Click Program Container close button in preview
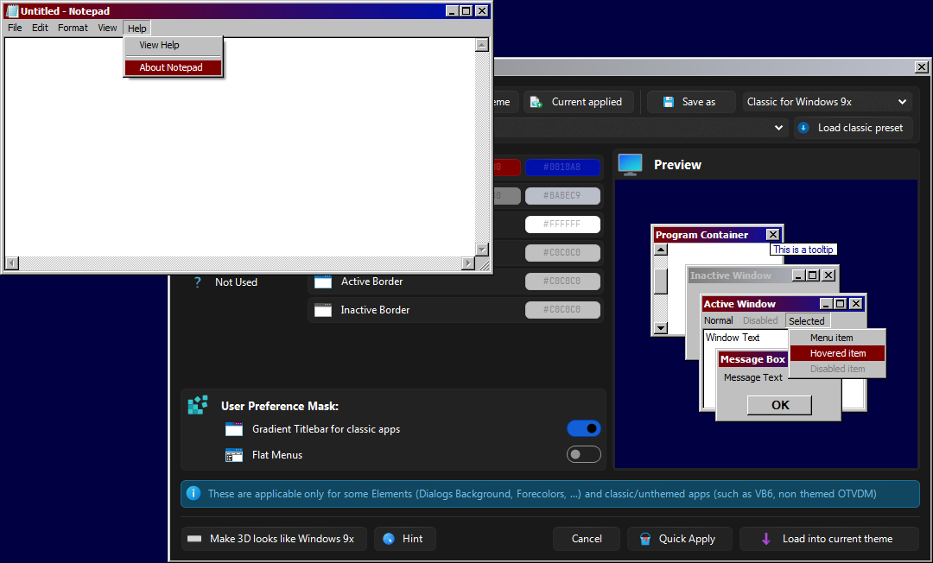The image size is (933, 563). pyautogui.click(x=772, y=235)
